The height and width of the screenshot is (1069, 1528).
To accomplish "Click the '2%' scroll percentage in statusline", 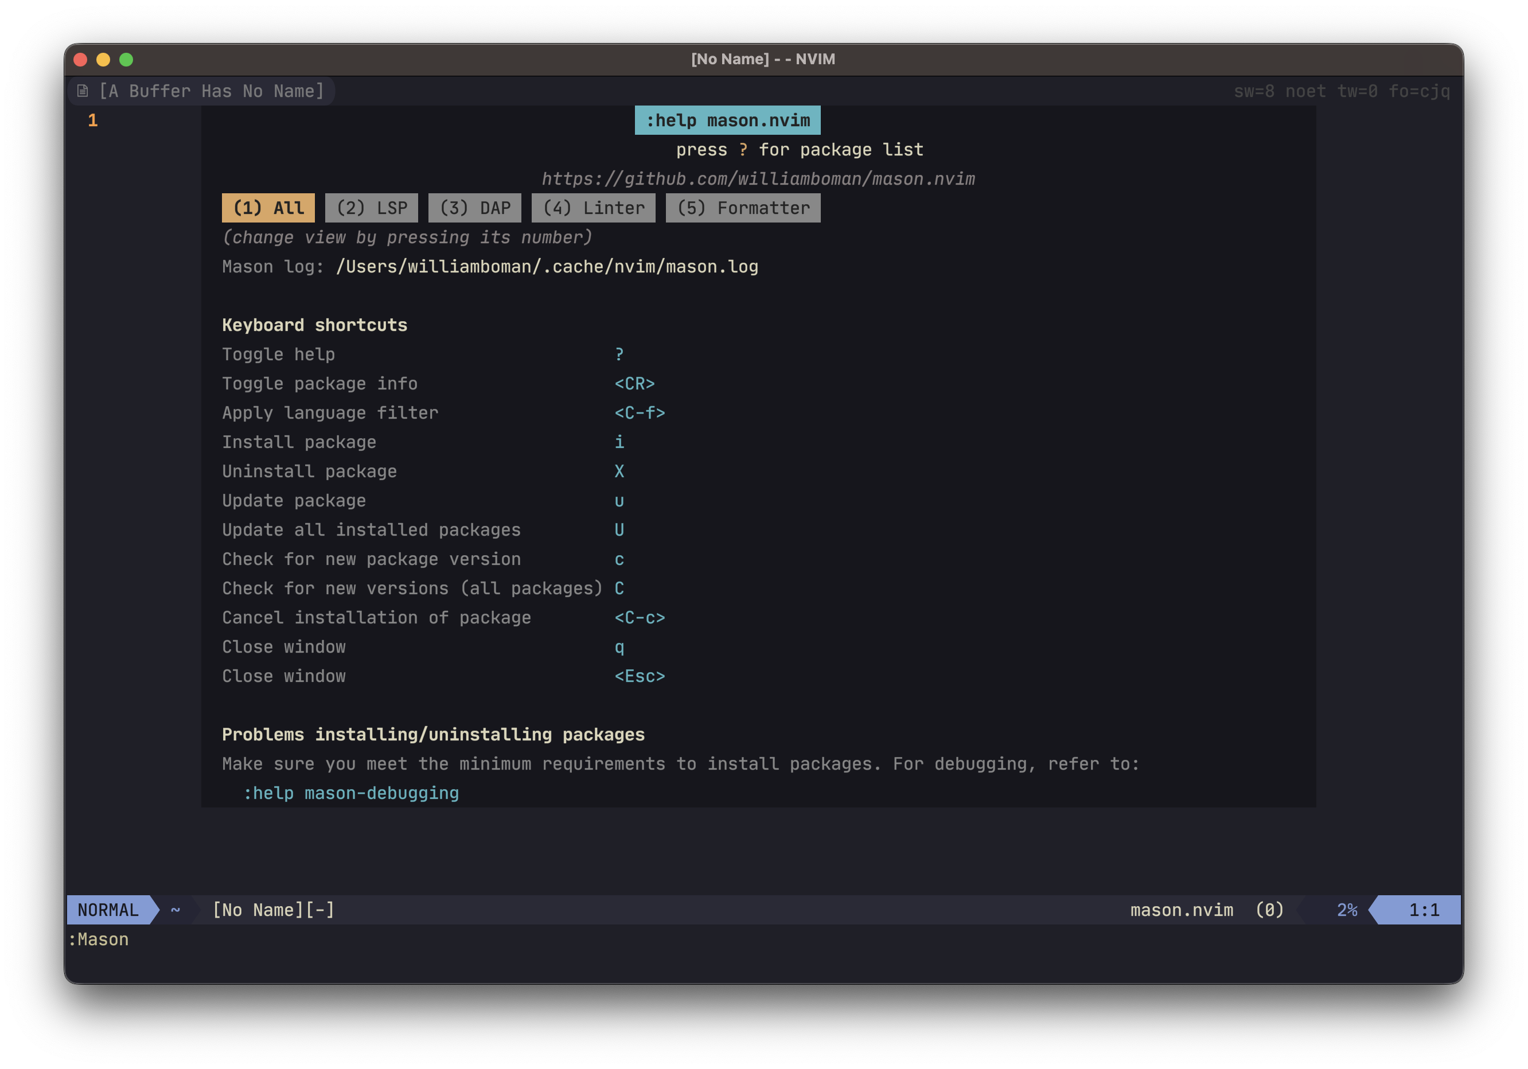I will pyautogui.click(x=1347, y=910).
